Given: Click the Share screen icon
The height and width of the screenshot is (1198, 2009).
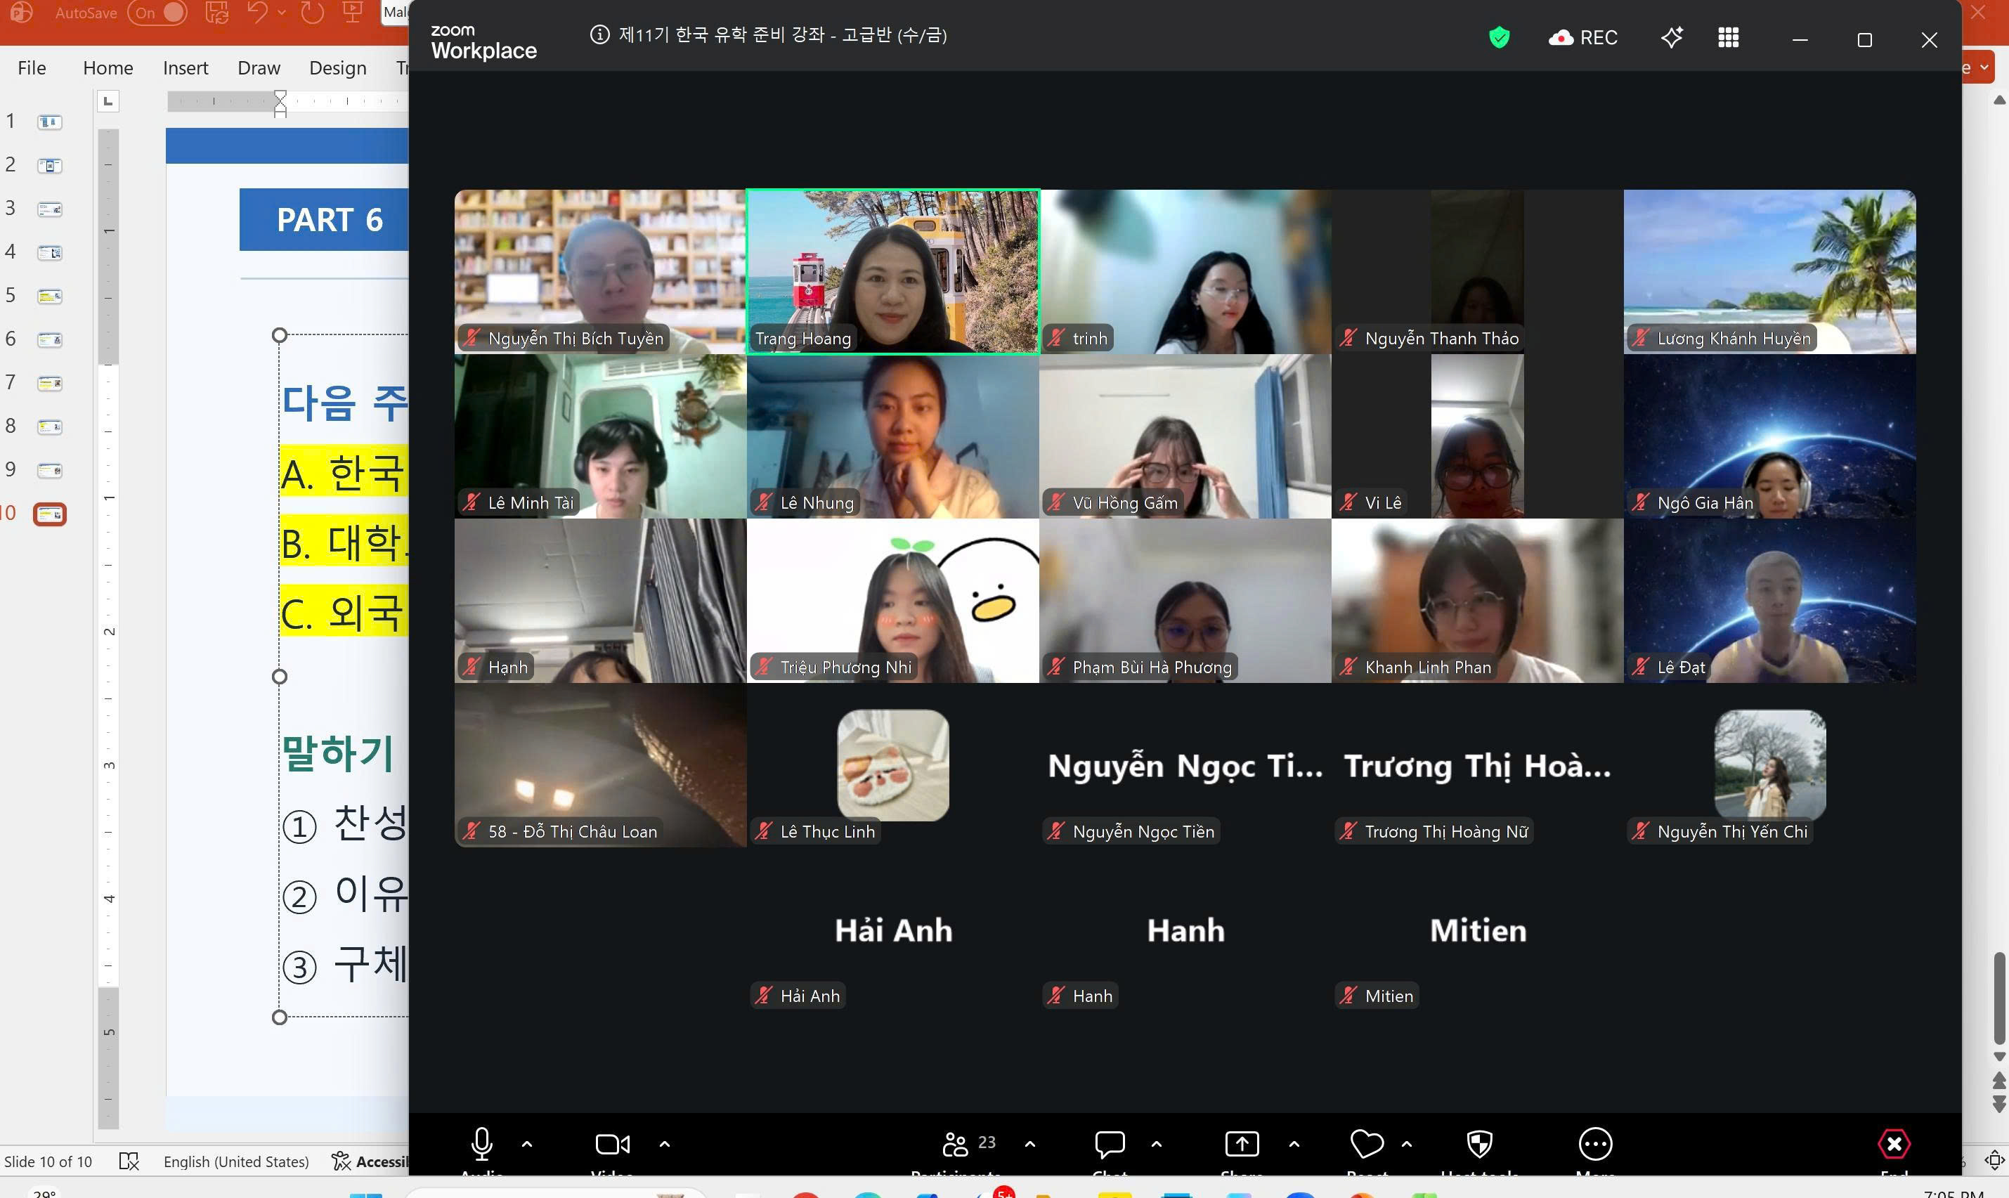Looking at the screenshot, I should [x=1242, y=1143].
